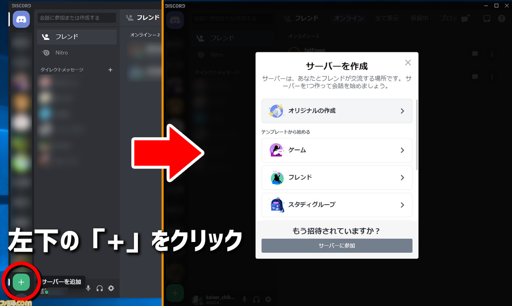
Task: Switch to the オンライン tab
Action: pyautogui.click(x=348, y=18)
